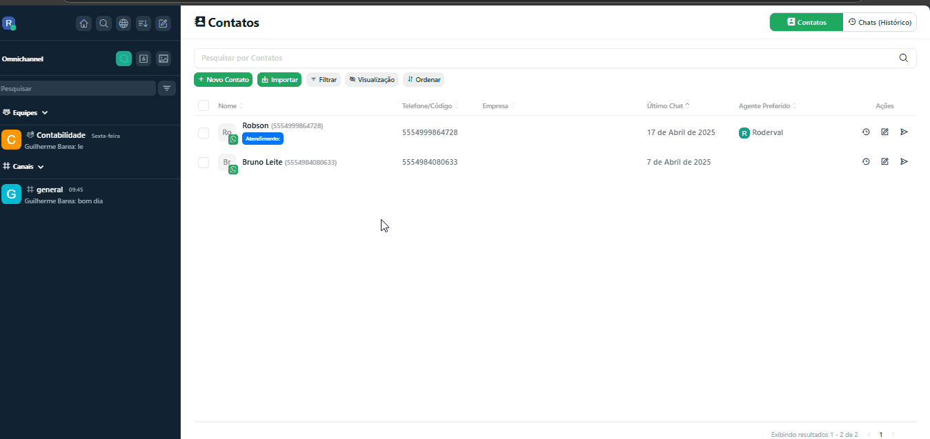Select the green Omnichannel queue icon
Viewport: 930px width, 439px height.
click(x=123, y=59)
